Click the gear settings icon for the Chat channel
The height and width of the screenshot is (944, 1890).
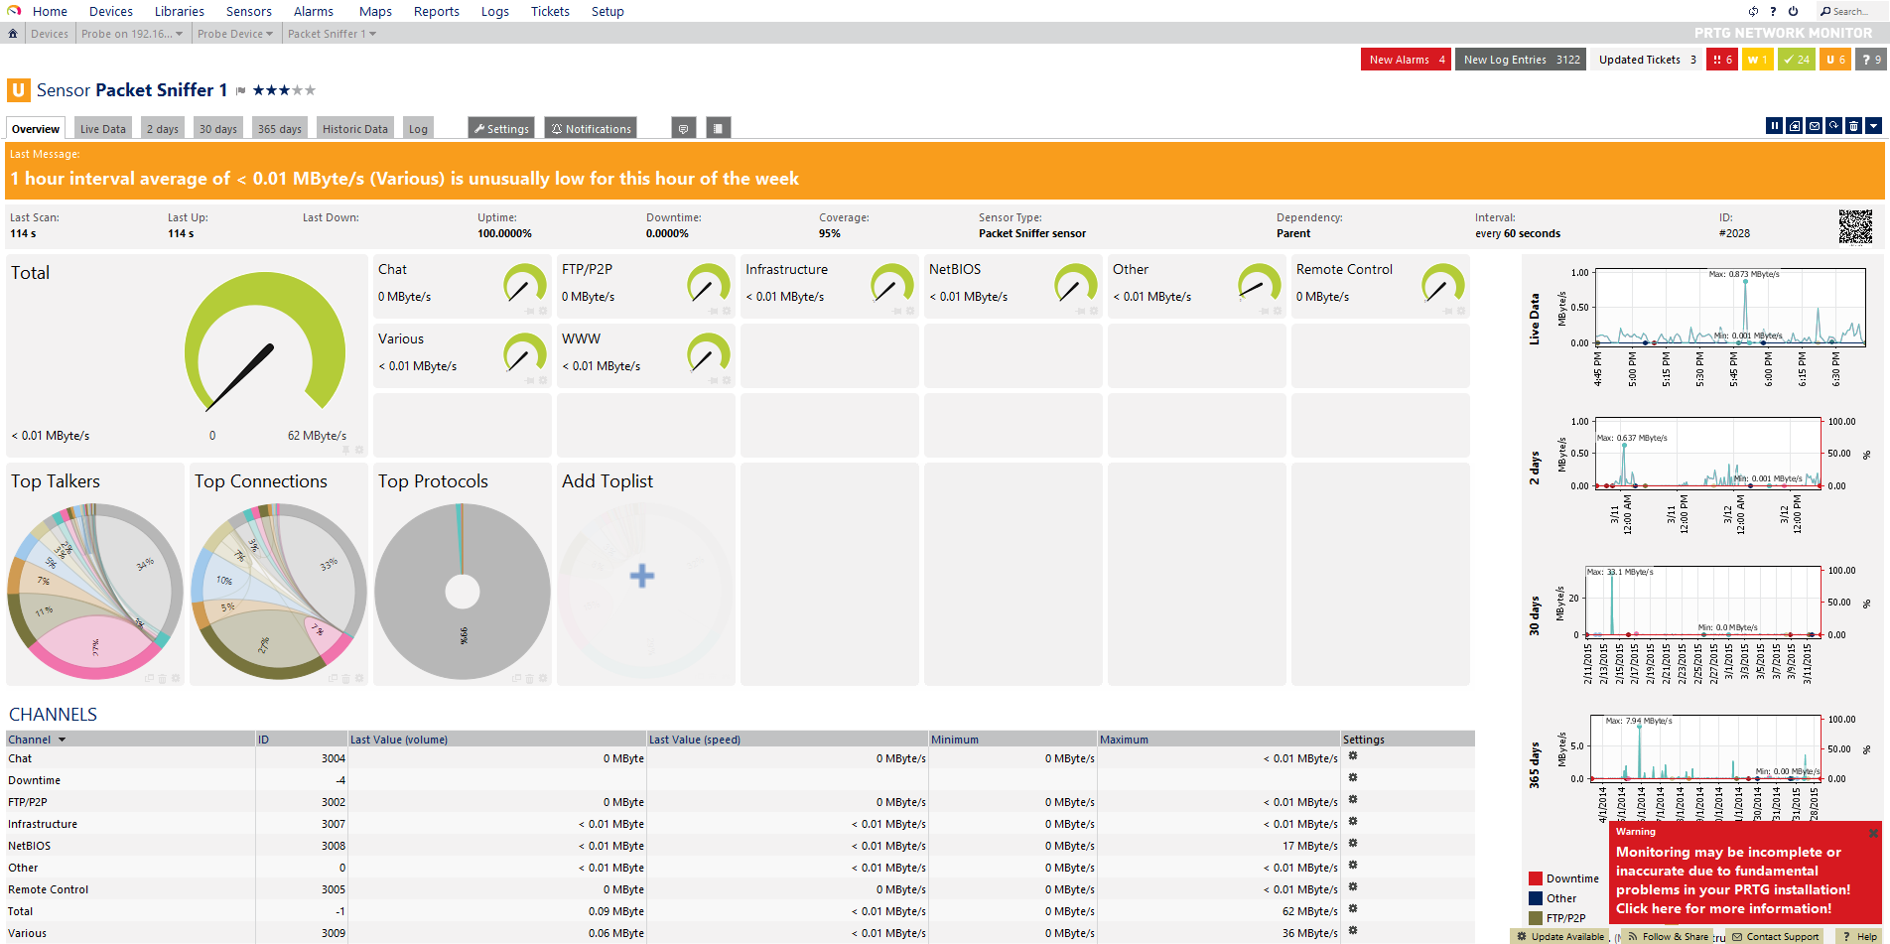coord(1352,756)
